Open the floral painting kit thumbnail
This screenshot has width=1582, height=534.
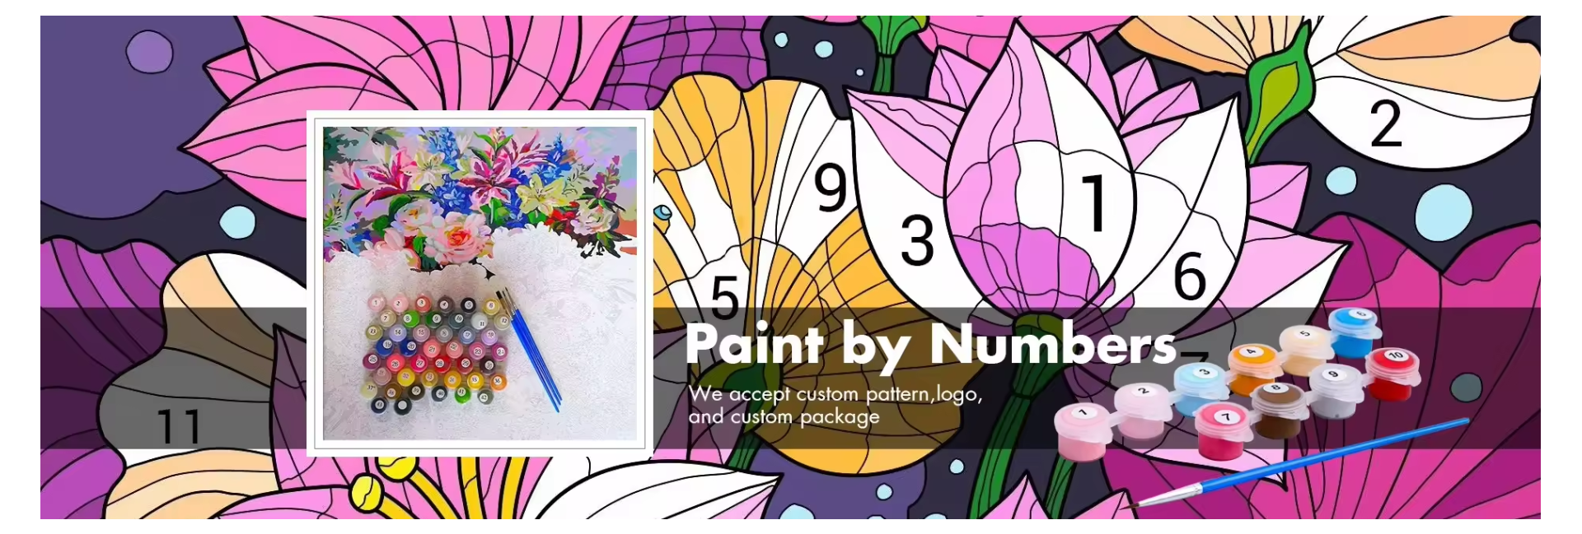(480, 284)
